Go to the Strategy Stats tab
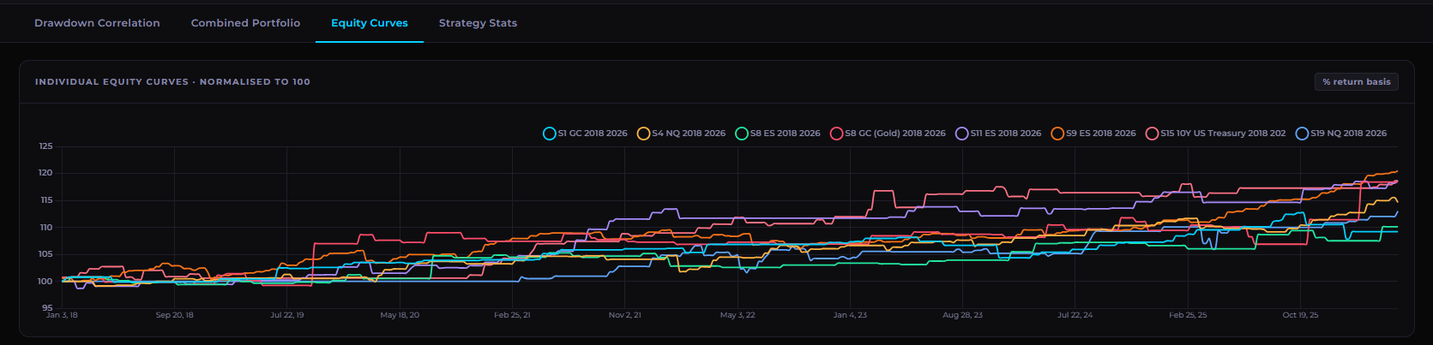The height and width of the screenshot is (345, 1433). click(478, 23)
